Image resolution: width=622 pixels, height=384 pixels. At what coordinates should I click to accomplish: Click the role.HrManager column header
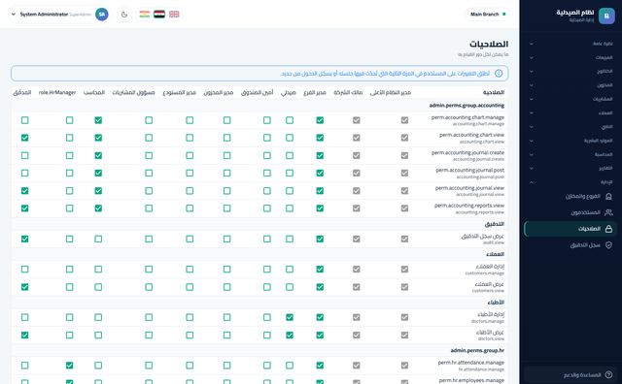point(57,93)
